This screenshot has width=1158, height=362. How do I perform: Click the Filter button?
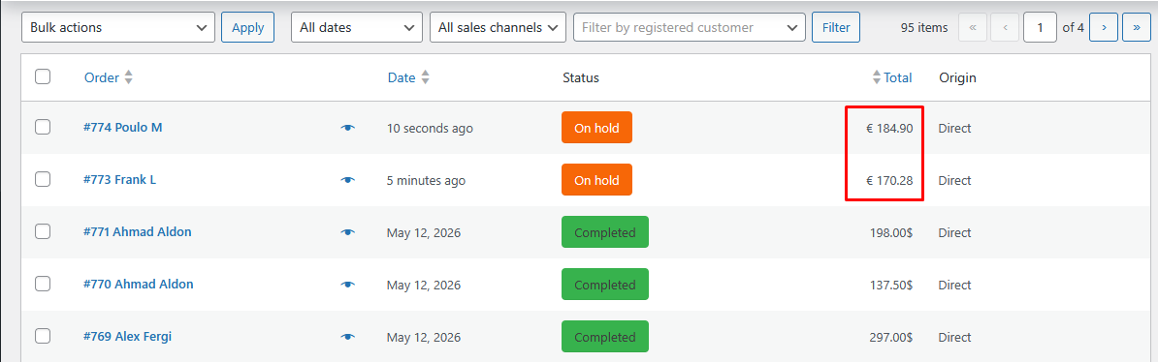[836, 27]
